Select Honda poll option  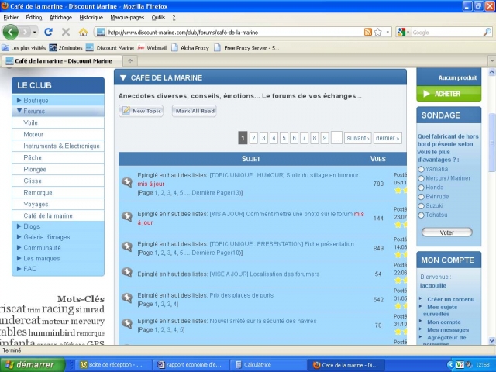[421, 188]
